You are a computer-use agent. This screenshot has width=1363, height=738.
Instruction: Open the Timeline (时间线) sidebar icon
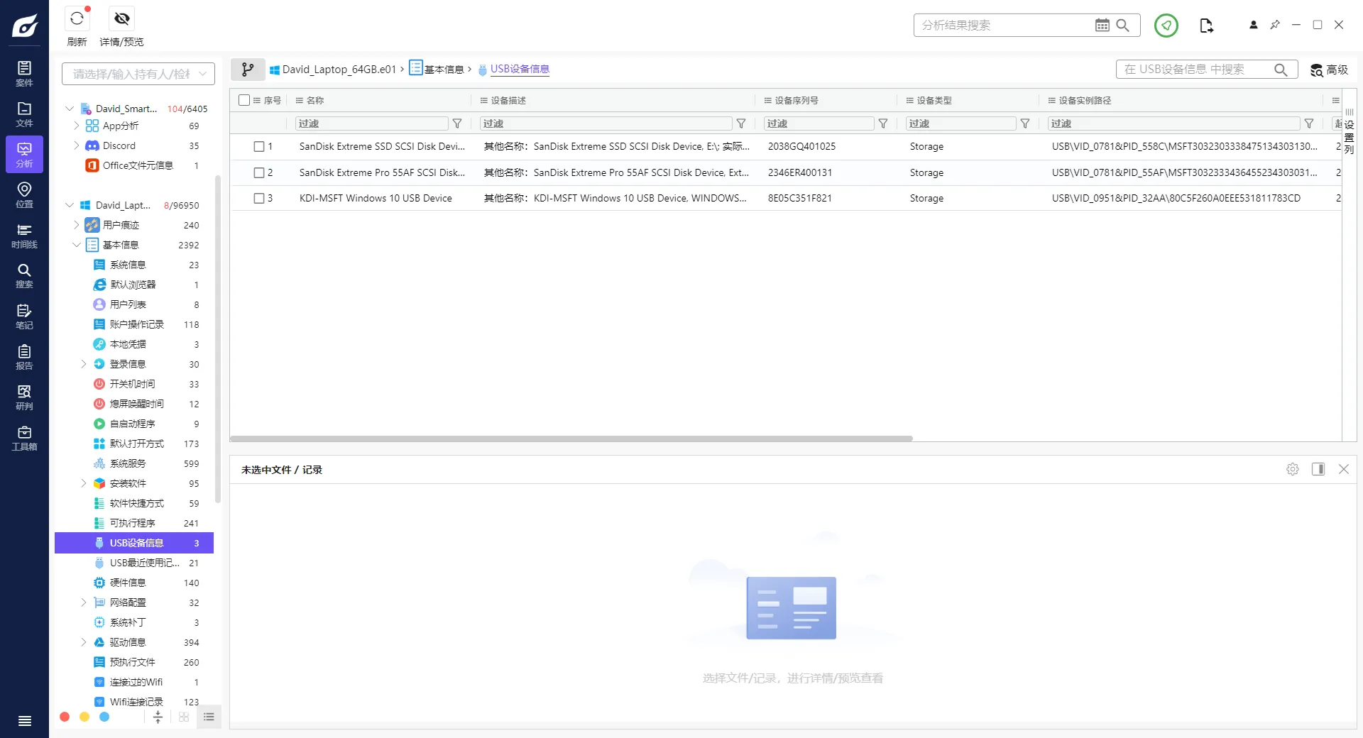click(x=24, y=236)
